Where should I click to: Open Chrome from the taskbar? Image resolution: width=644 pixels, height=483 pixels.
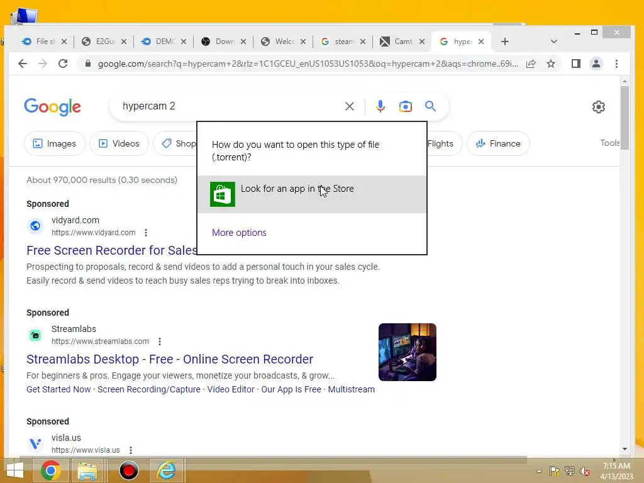click(x=50, y=470)
